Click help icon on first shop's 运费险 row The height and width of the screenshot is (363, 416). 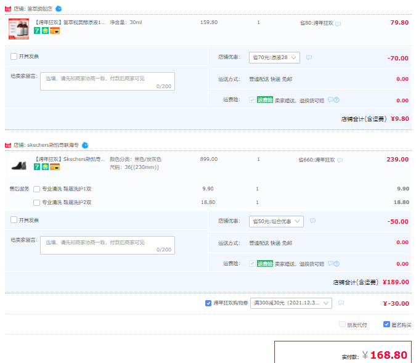[x=336, y=100]
